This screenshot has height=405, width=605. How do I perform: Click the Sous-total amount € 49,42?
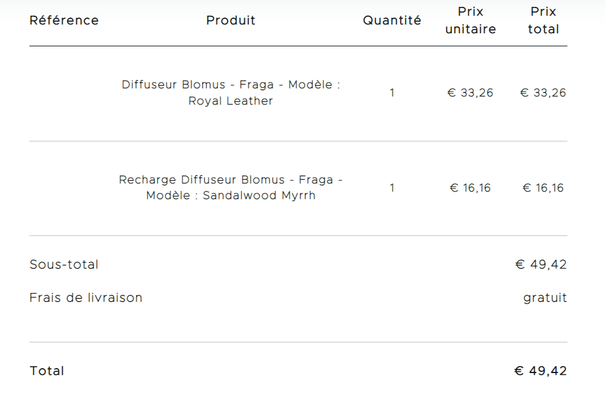(x=541, y=265)
